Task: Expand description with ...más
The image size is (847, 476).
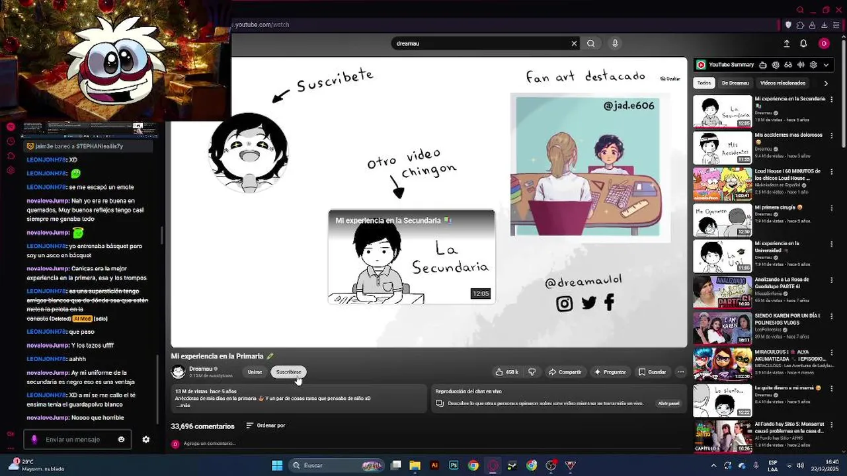Action: pos(182,405)
